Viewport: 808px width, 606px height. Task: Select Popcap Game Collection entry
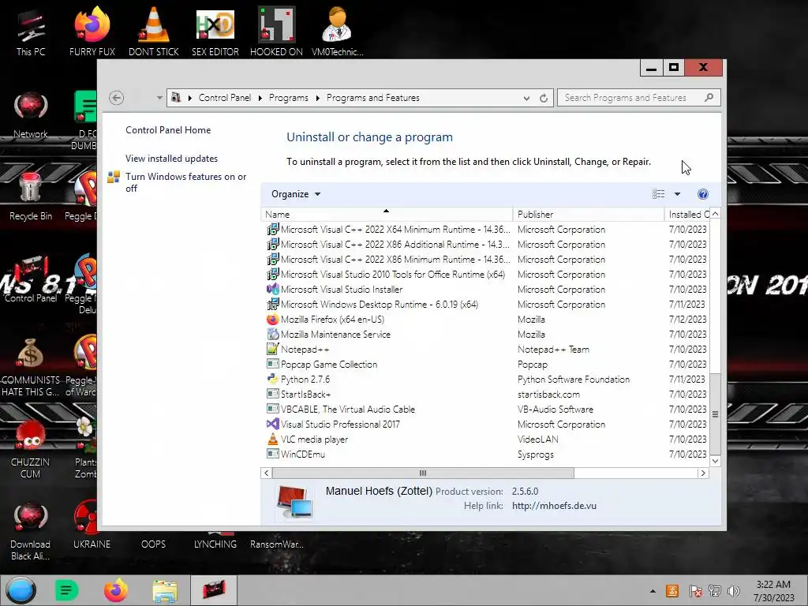[x=485, y=365]
